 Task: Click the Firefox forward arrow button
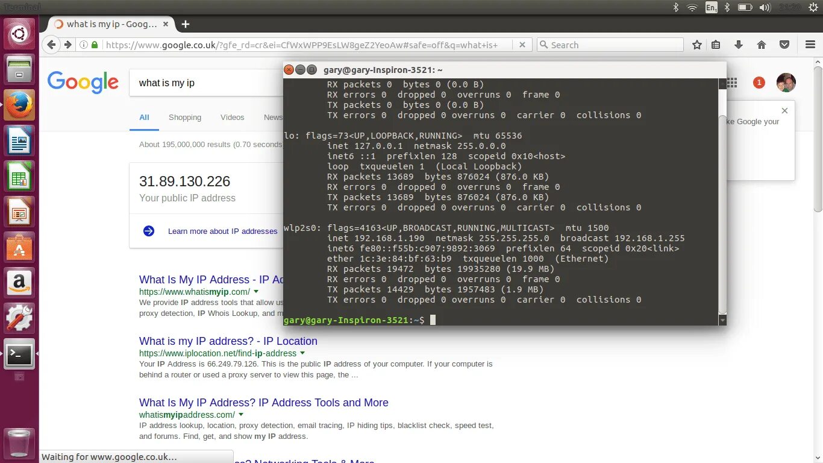click(x=68, y=45)
